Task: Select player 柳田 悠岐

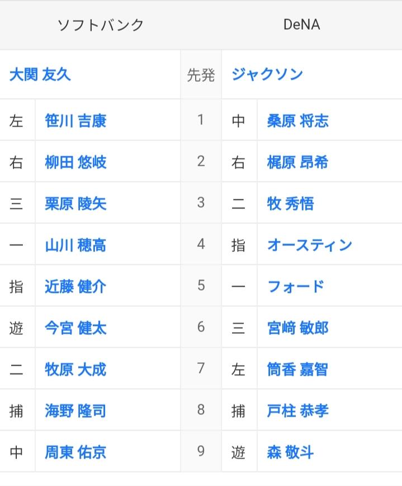Action: 75,162
